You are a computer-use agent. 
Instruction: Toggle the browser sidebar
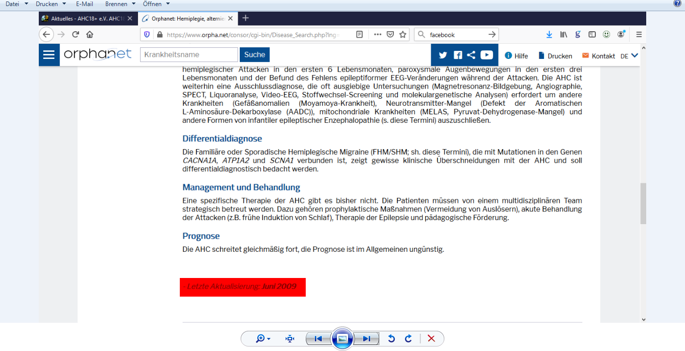(592, 35)
